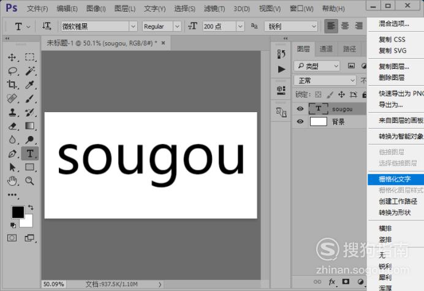Select the Rectangular Marquee tool
This screenshot has height=291, width=424.
click(x=29, y=57)
